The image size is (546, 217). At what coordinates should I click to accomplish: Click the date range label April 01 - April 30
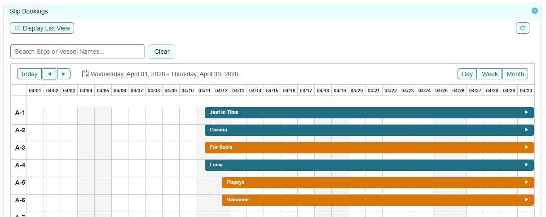coord(164,74)
